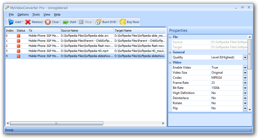Open the Rotate dropdown
The height and width of the screenshot is (139, 259).
click(x=245, y=103)
